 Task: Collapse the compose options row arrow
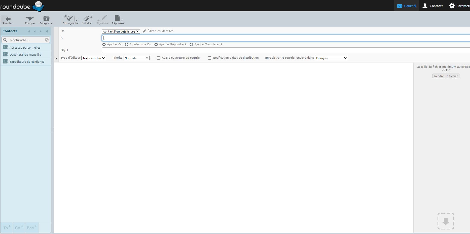(x=56, y=58)
